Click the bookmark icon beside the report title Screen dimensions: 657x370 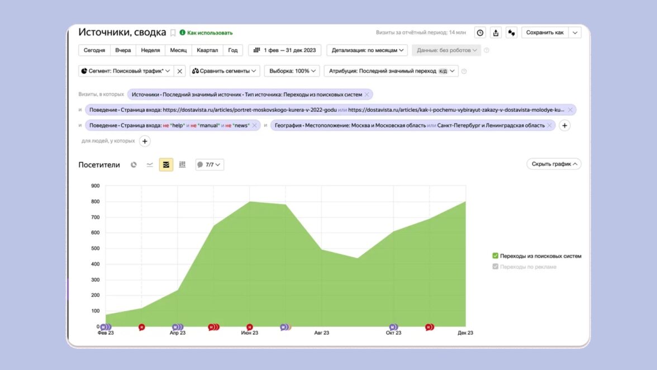click(173, 33)
